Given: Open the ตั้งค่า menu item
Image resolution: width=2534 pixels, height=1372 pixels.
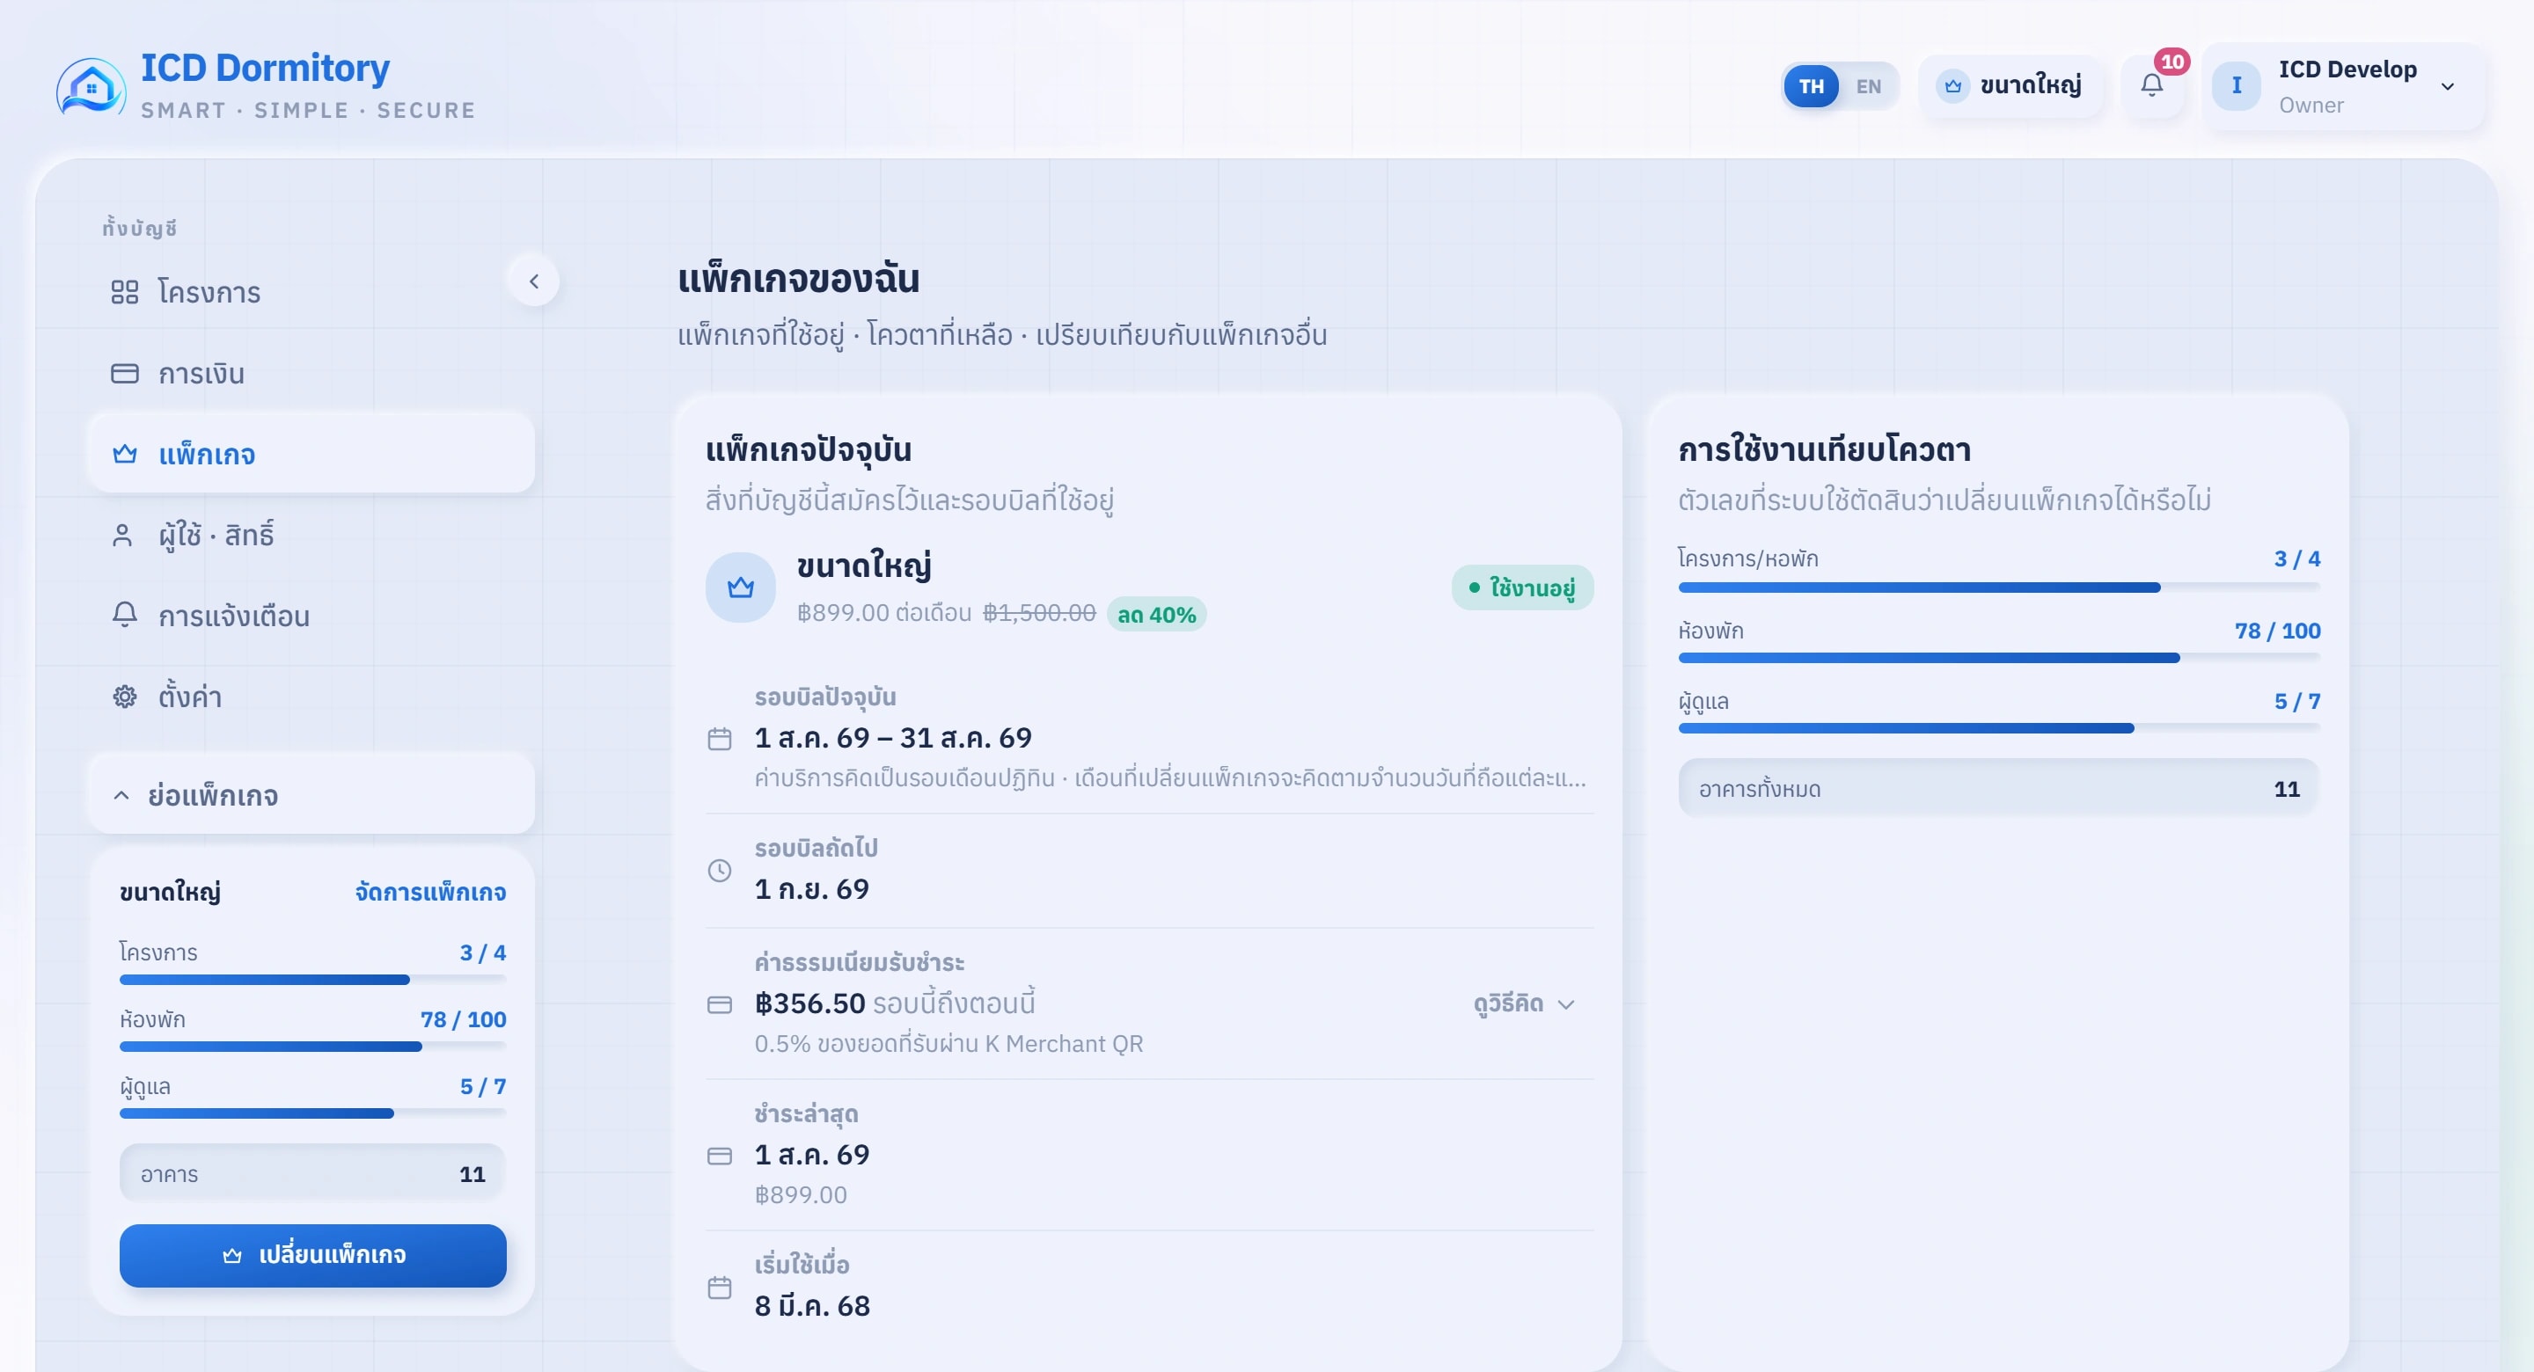Looking at the screenshot, I should 311,697.
